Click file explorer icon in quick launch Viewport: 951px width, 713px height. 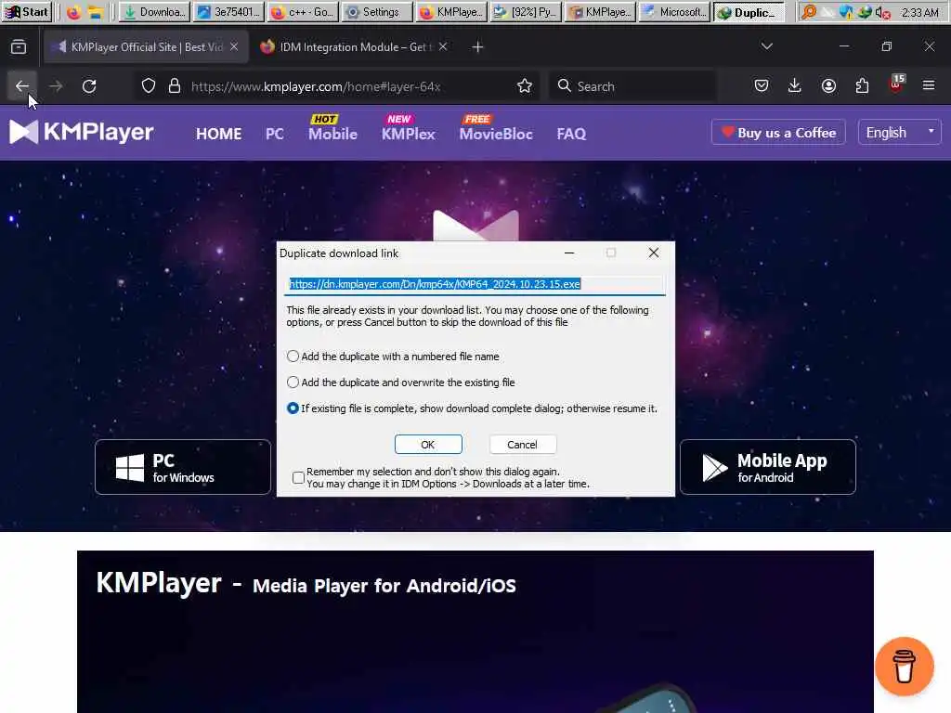click(96, 12)
